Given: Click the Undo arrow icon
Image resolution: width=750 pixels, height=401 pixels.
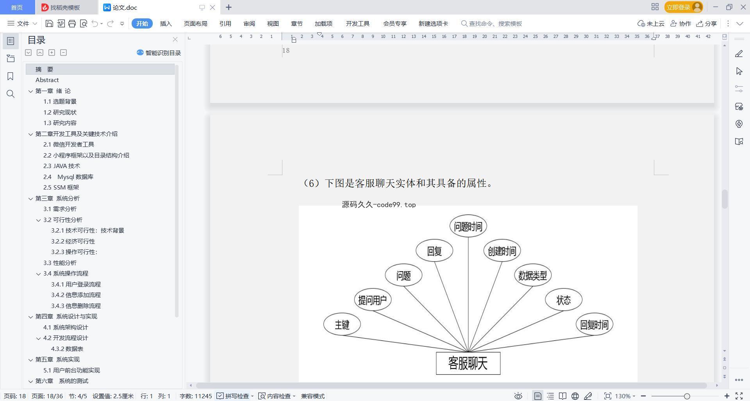Looking at the screenshot, I should pyautogui.click(x=95, y=24).
